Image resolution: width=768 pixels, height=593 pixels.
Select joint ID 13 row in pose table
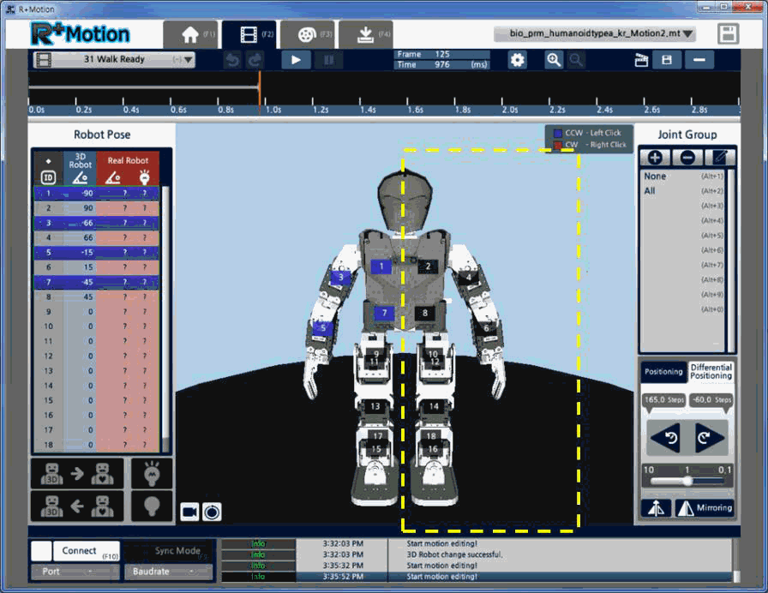[x=97, y=371]
